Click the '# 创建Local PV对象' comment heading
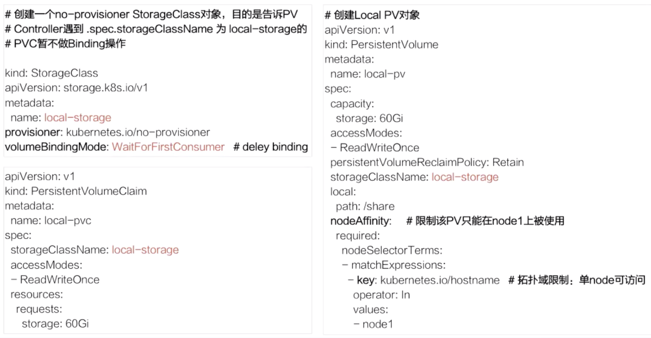The height and width of the screenshot is (338, 651). click(372, 15)
